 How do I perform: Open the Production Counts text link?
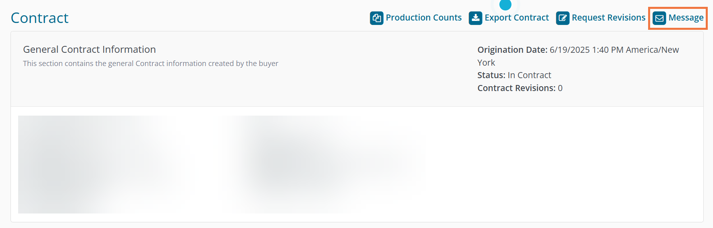[x=424, y=18]
